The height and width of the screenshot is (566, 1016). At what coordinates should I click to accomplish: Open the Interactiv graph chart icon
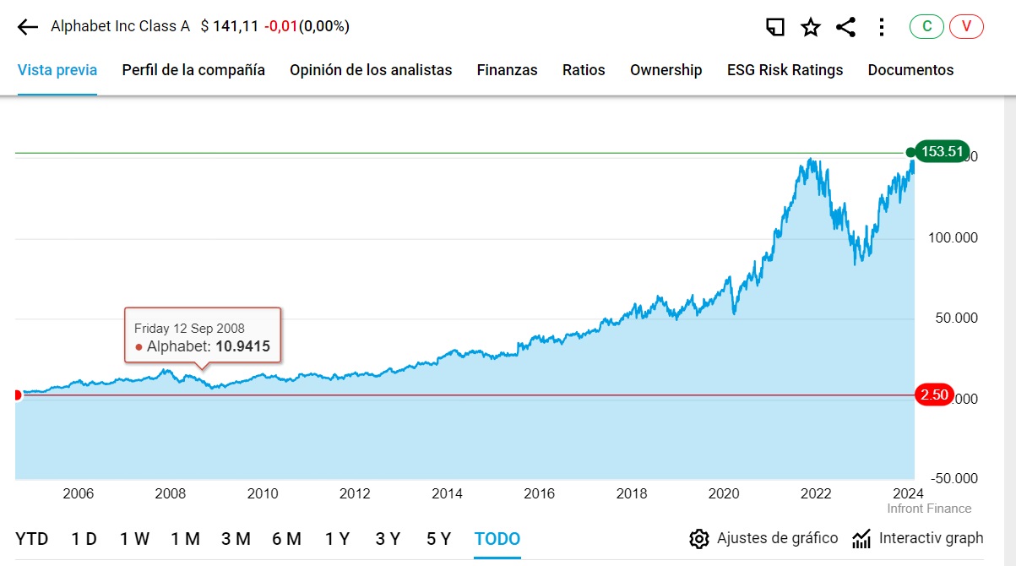861,539
